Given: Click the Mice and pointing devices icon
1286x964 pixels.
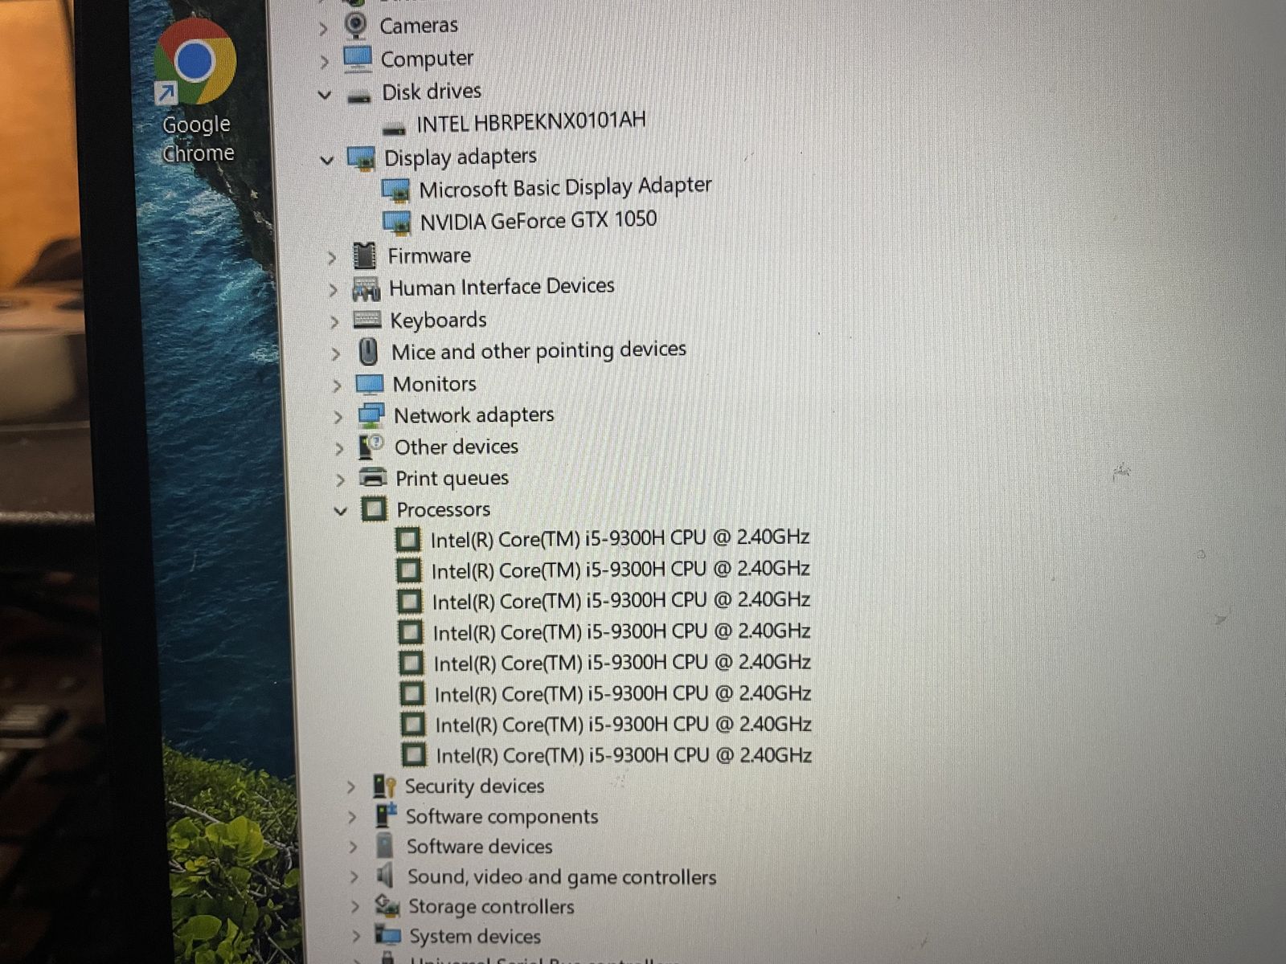Looking at the screenshot, I should 368,352.
